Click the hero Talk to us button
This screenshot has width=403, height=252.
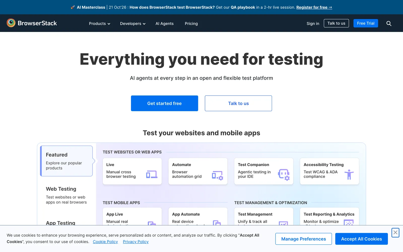click(238, 103)
